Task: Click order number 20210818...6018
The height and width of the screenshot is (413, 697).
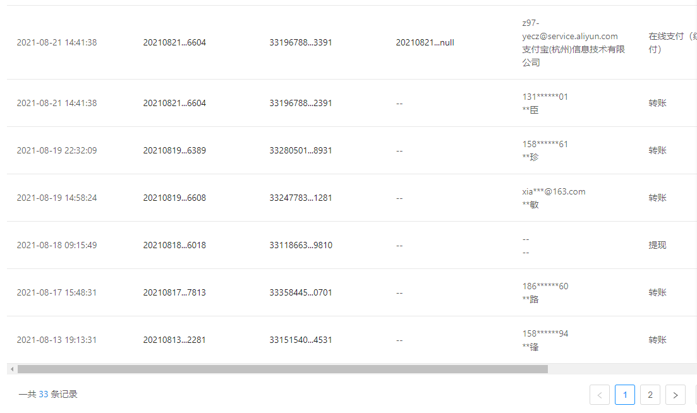Action: [x=174, y=245]
